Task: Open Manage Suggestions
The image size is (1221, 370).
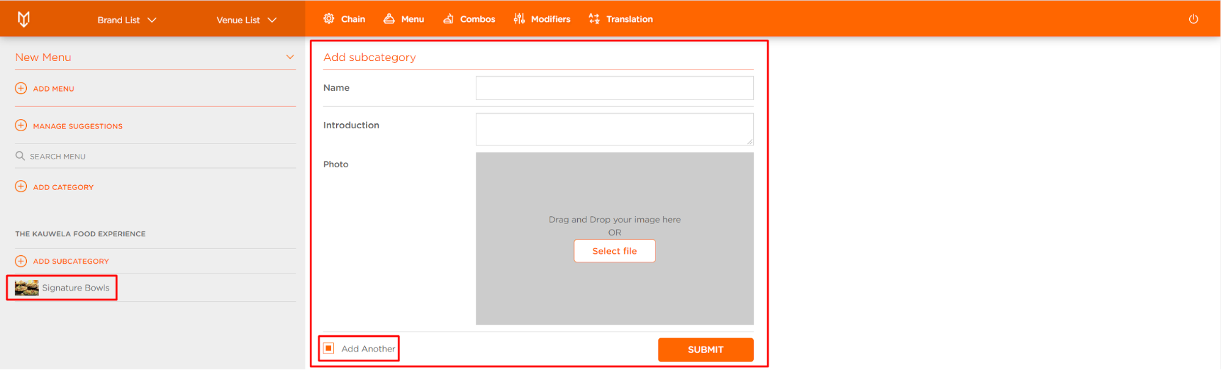Action: tap(78, 126)
